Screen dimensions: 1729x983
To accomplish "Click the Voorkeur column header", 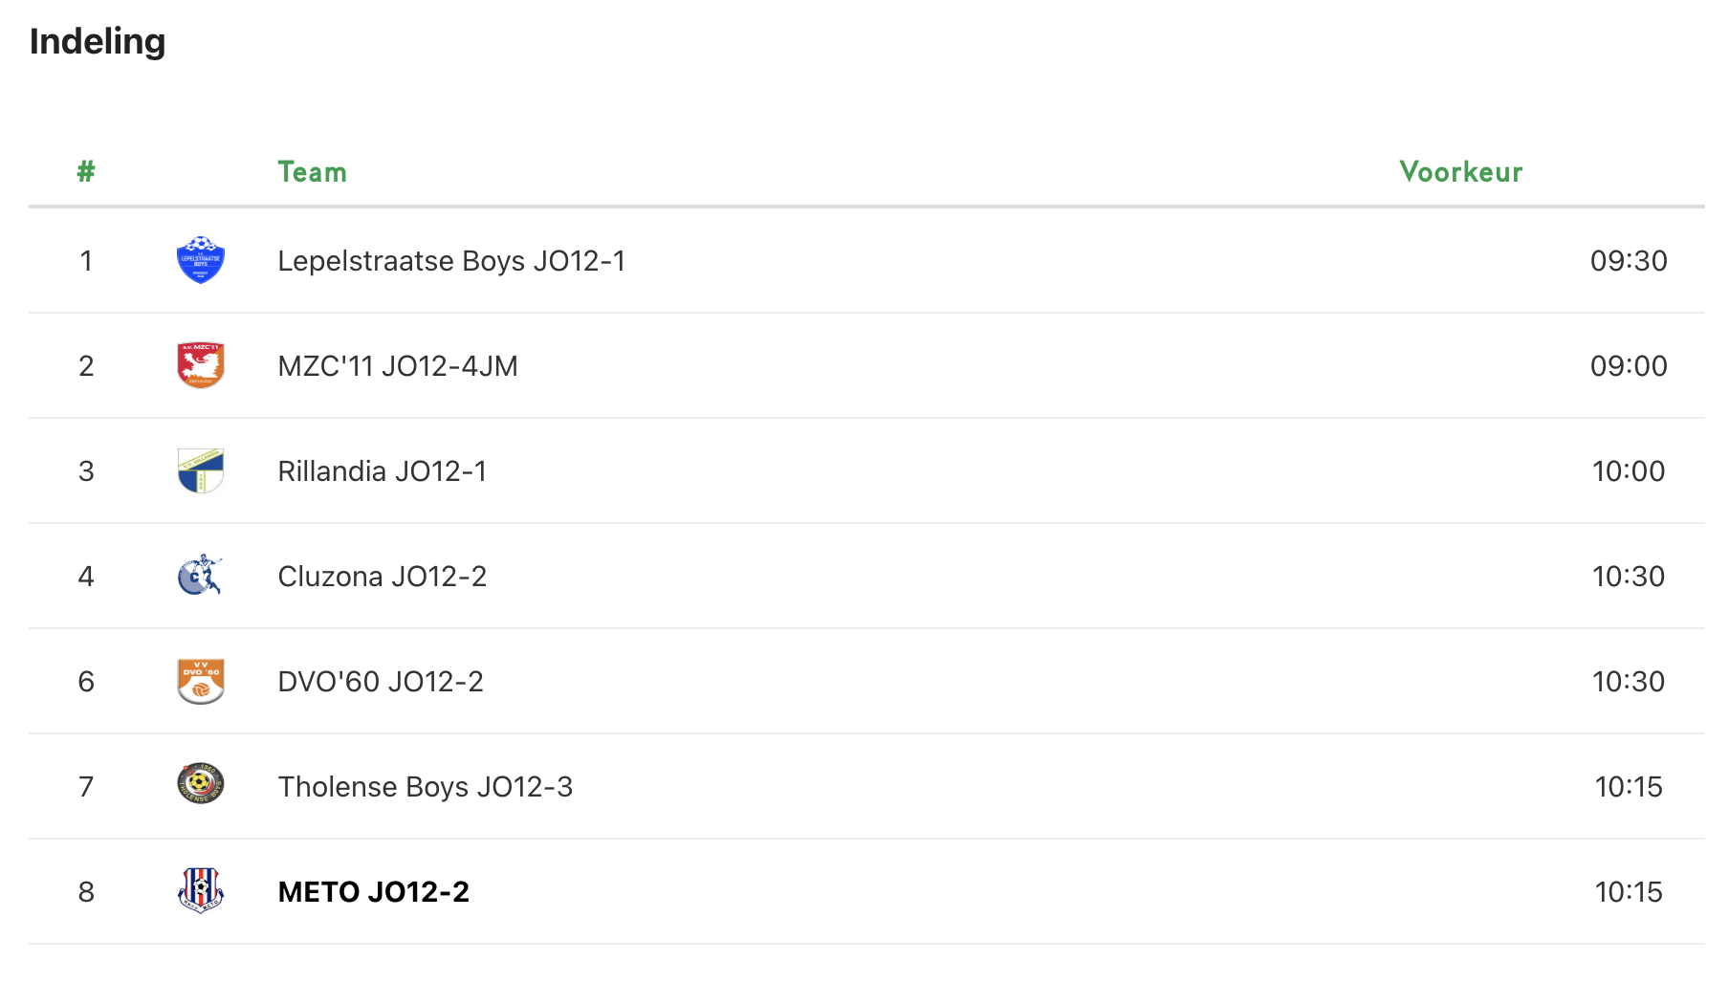I will (1460, 172).
